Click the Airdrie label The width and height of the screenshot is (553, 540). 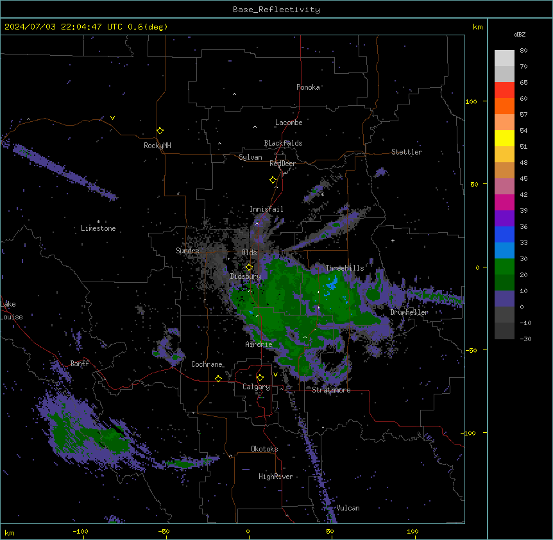tap(259, 344)
